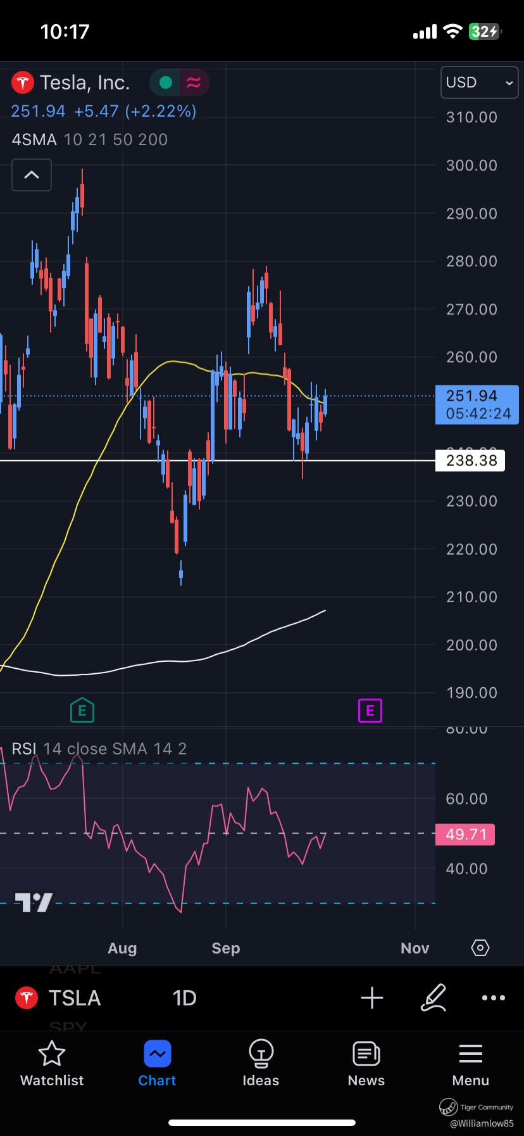Open the Menu tab
Screen dimensions: 524x1136
coord(471,1064)
